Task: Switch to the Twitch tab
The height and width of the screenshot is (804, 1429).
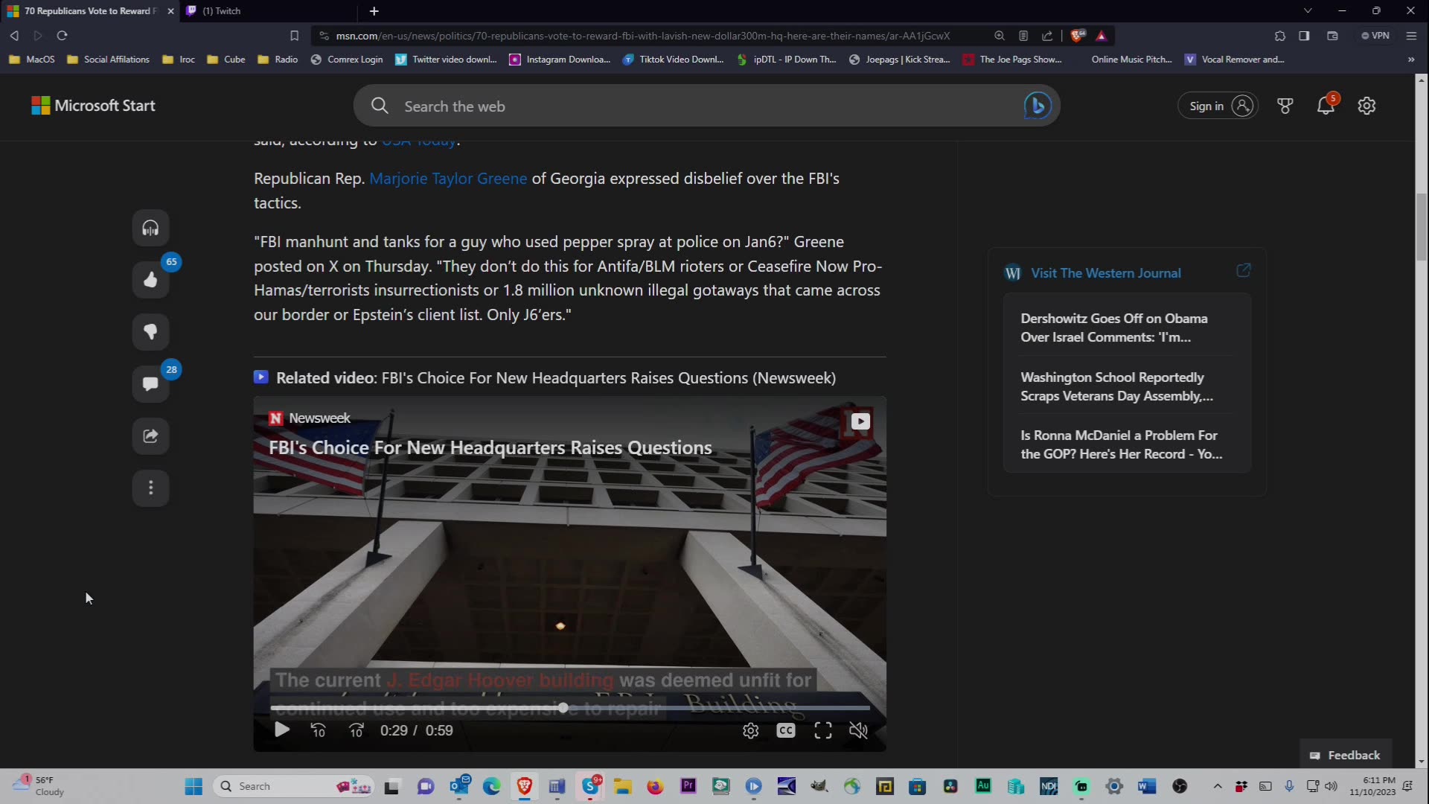Action: click(x=223, y=11)
